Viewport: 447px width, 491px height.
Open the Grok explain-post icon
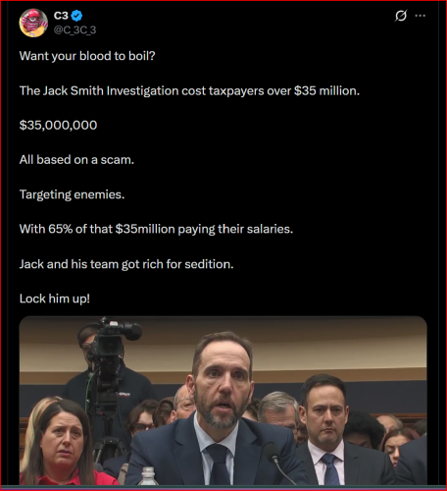401,16
